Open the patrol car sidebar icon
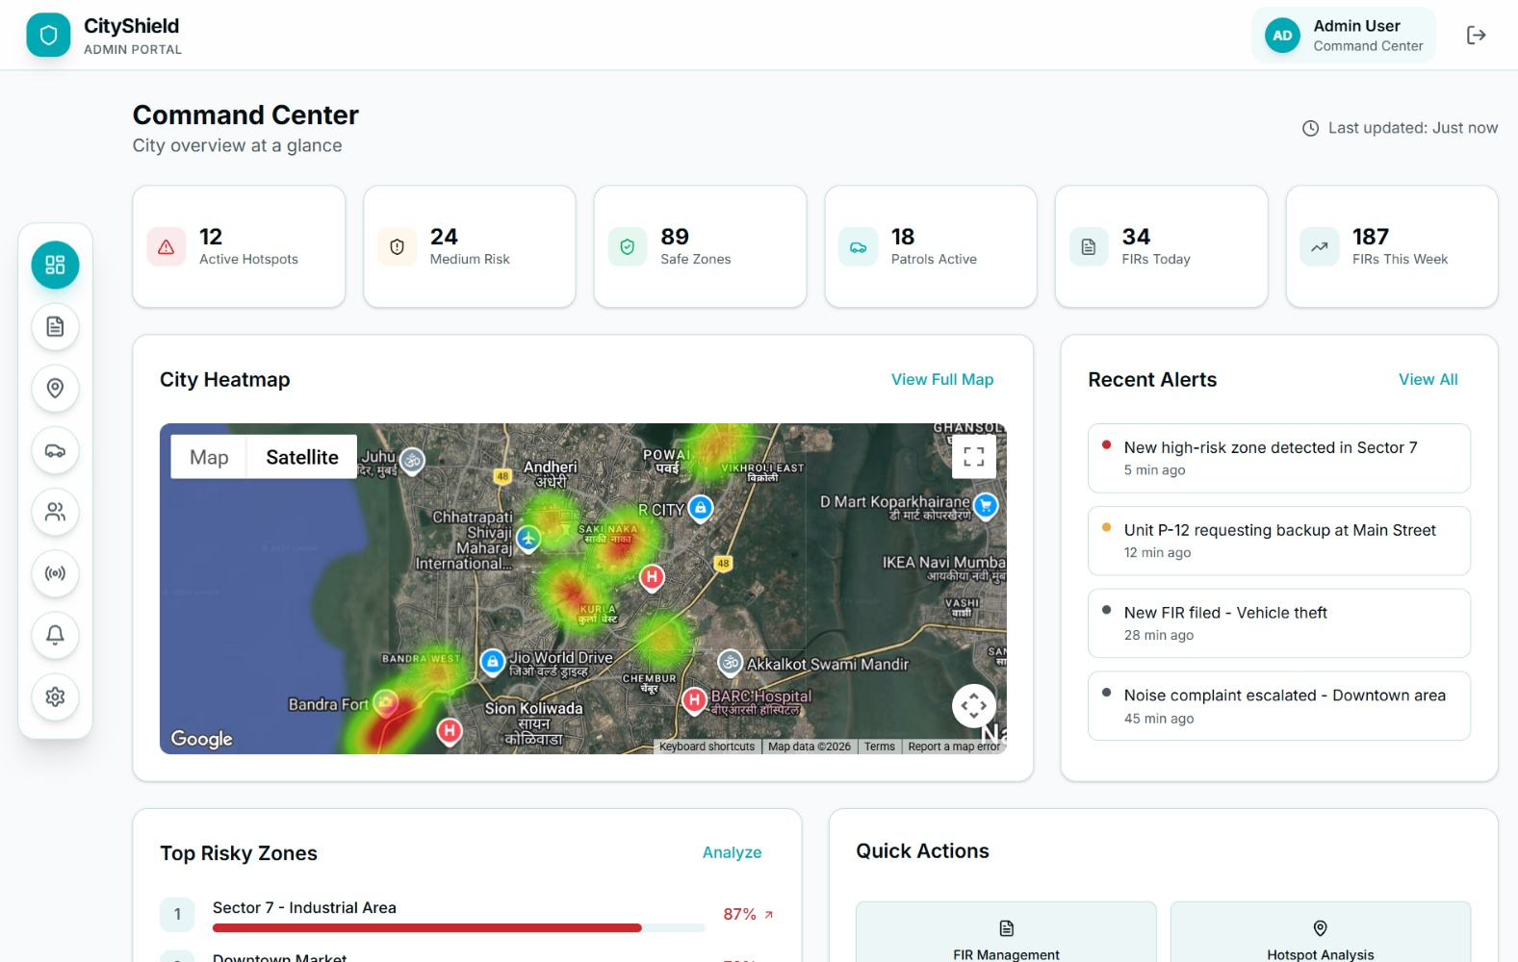This screenshot has height=962, width=1518. 55,450
